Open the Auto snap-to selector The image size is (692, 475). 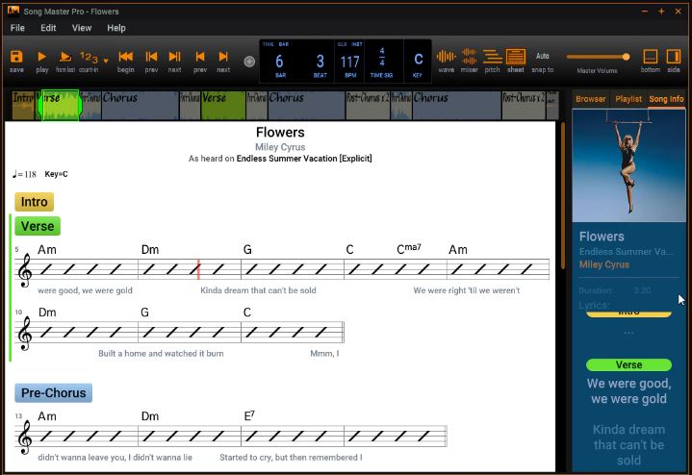click(542, 60)
